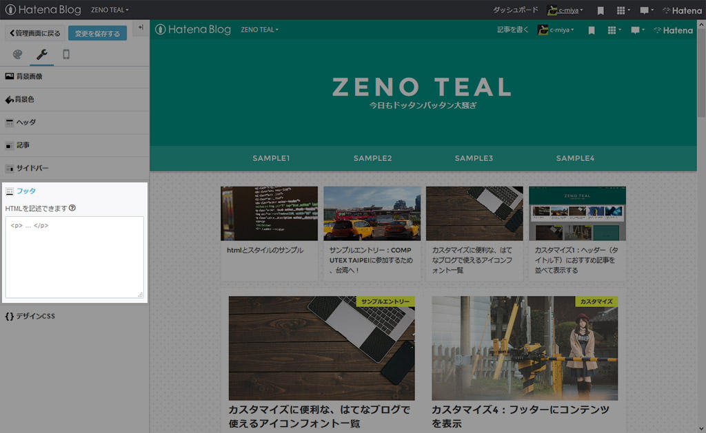
Task: Open article カスタマイズ4:フッターにコンテンツを表示
Action: pos(521,416)
